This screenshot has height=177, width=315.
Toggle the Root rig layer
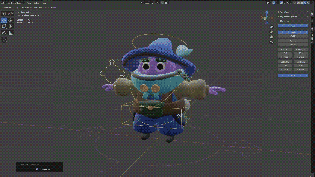point(293,75)
